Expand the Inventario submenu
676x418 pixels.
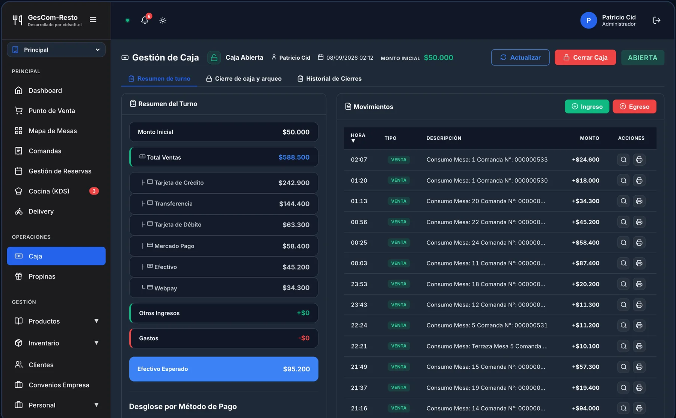coord(56,343)
